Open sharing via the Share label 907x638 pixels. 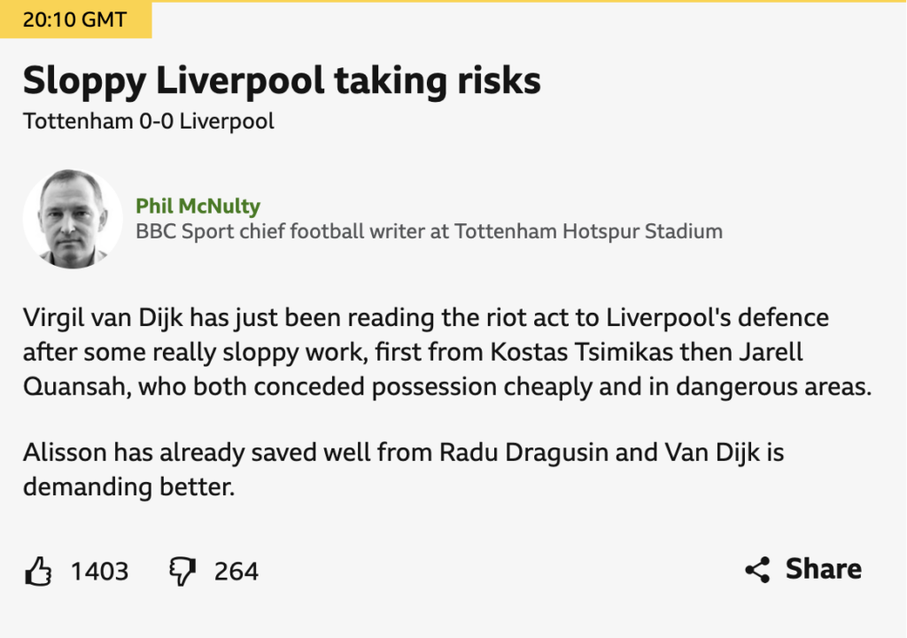point(823,569)
